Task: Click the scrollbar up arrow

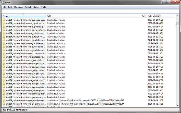Action: pyautogui.click(x=178, y=16)
